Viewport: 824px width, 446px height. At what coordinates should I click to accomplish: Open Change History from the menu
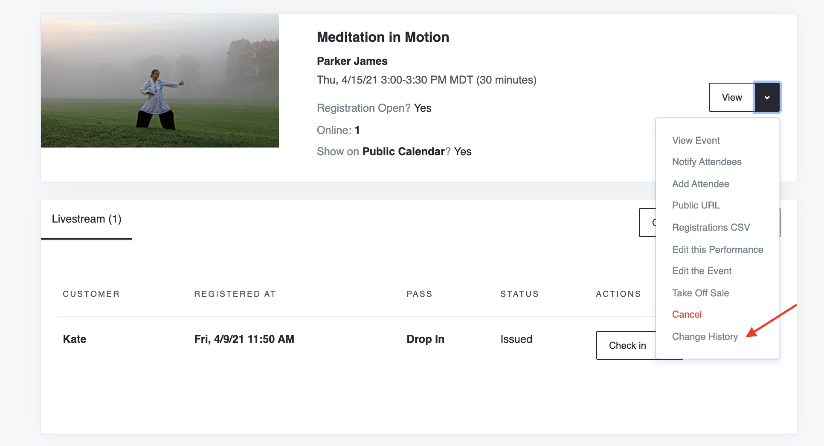(705, 336)
